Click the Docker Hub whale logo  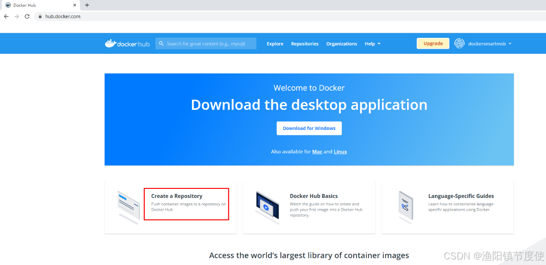click(x=127, y=43)
